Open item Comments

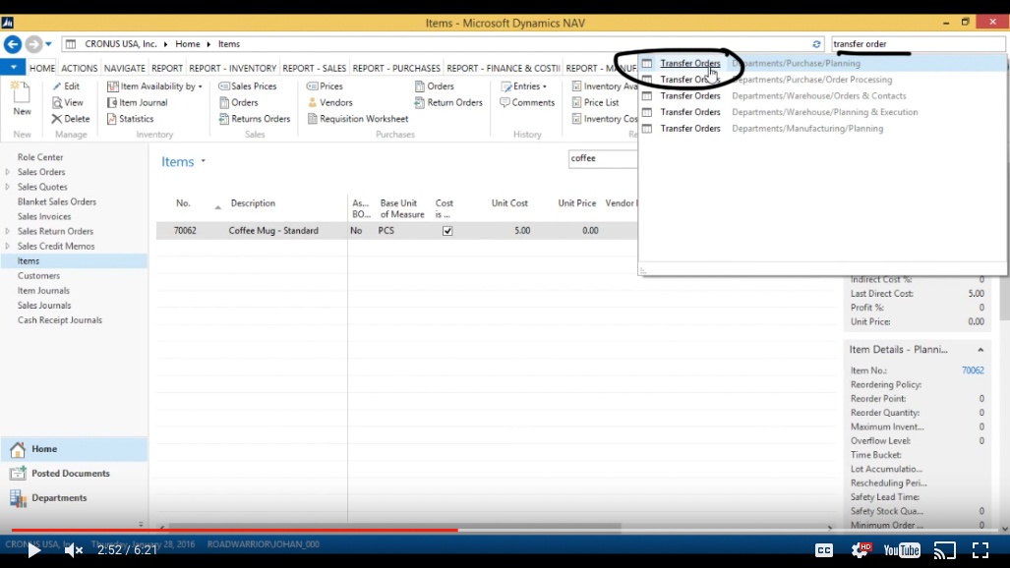(527, 102)
